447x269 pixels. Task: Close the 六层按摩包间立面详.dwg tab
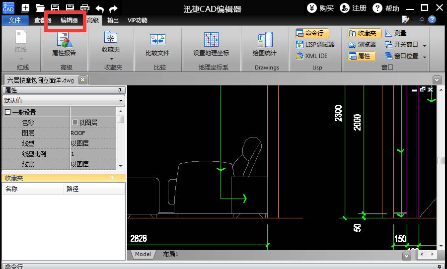(x=82, y=80)
